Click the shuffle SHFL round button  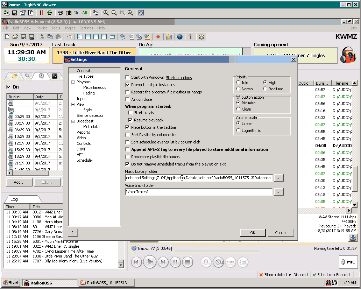[231, 262]
